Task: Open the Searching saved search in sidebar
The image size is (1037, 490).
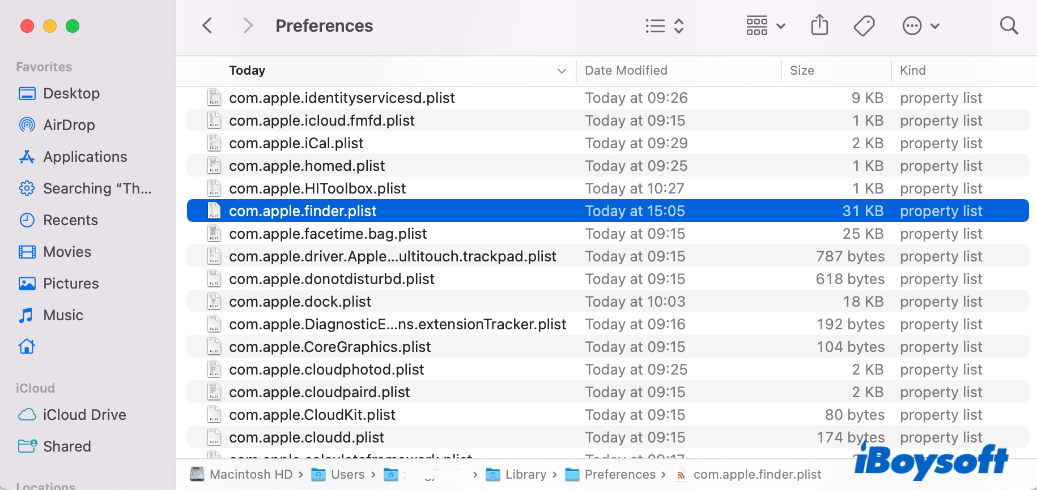Action: point(85,188)
